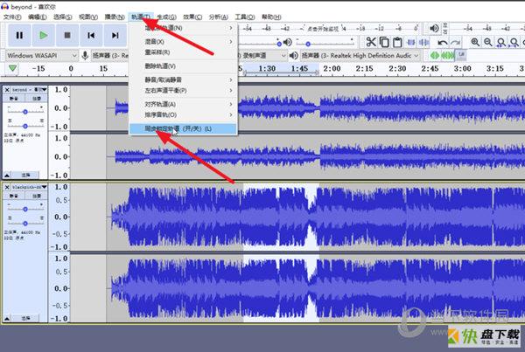Click the Zoom In magnifier icon
Screen dimensions: 525x352
(475, 42)
